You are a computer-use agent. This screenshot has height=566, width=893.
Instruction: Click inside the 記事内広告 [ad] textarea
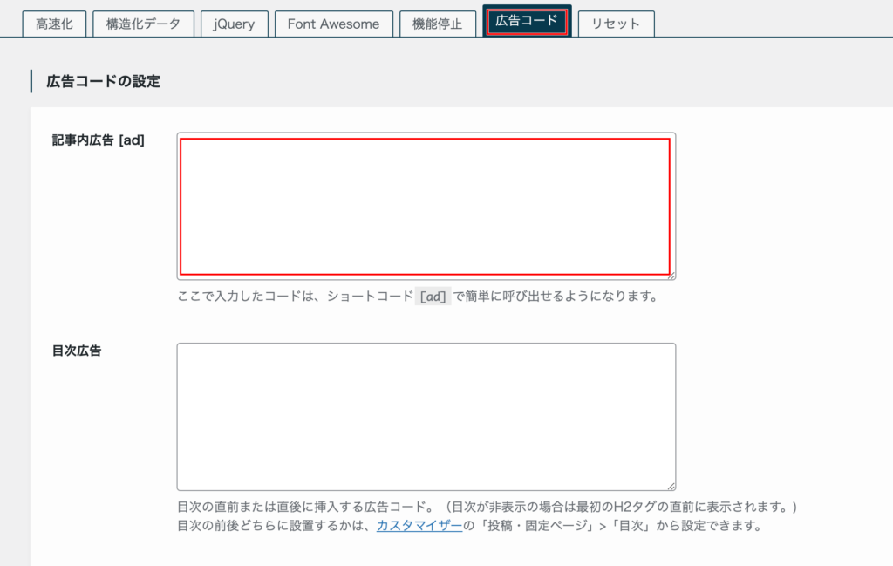tap(426, 206)
